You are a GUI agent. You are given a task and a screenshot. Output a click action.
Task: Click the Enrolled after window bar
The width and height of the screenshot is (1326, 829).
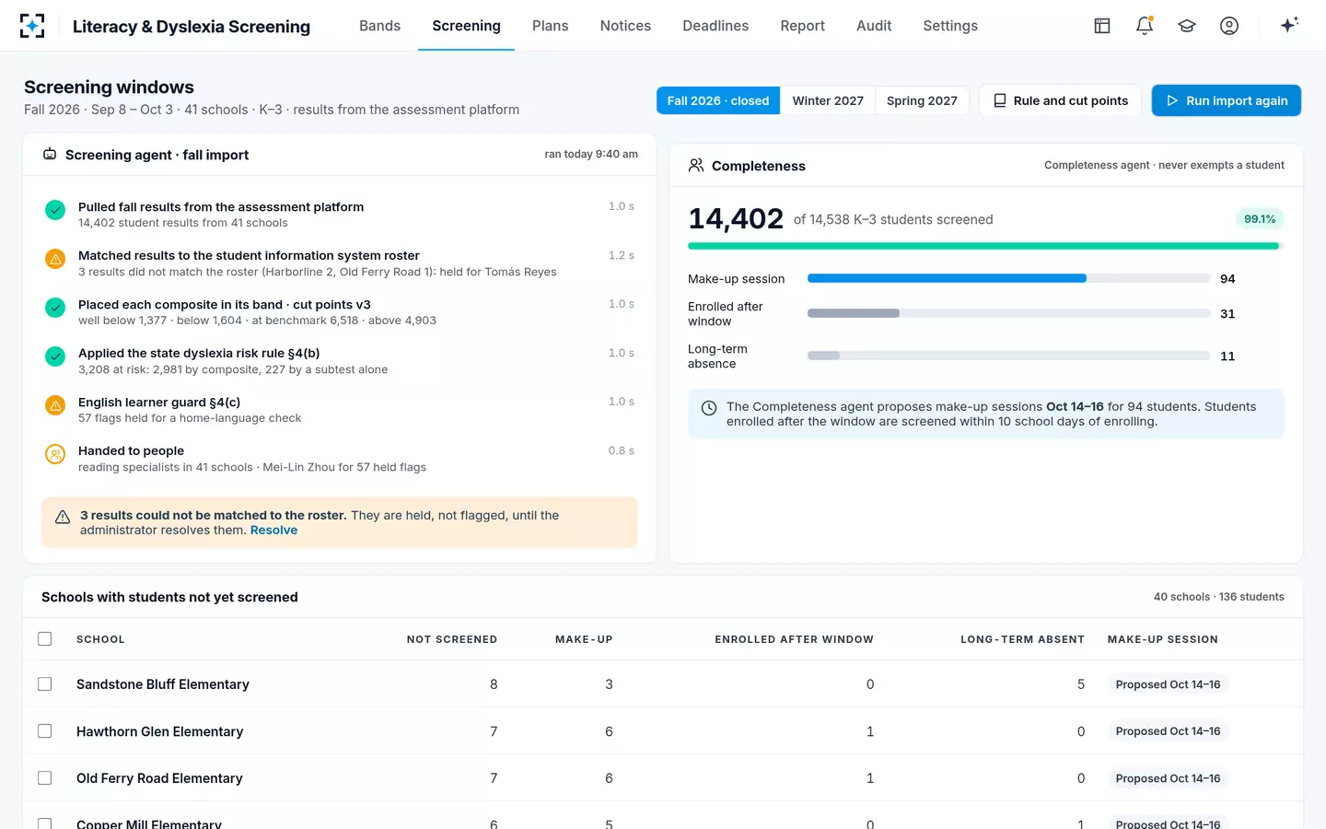coord(1008,313)
